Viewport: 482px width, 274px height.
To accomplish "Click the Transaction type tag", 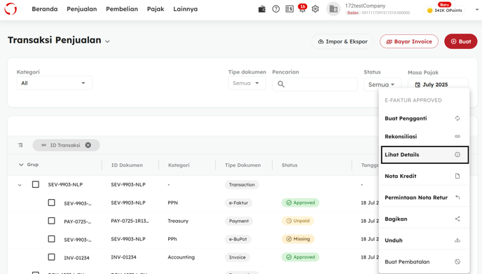I will [x=242, y=185].
